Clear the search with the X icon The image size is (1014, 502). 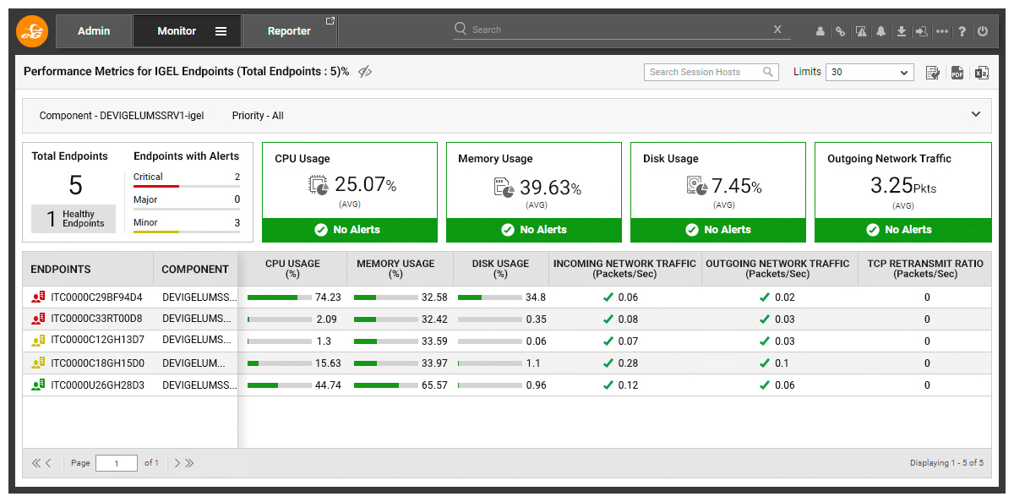777,30
